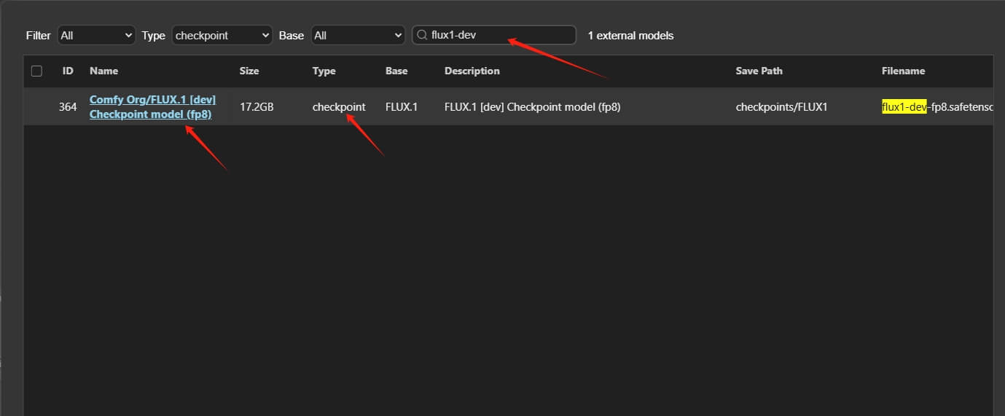Expand the Type dropdown set to checkpoint
Image resolution: width=1005 pixels, height=416 pixels.
pos(222,35)
